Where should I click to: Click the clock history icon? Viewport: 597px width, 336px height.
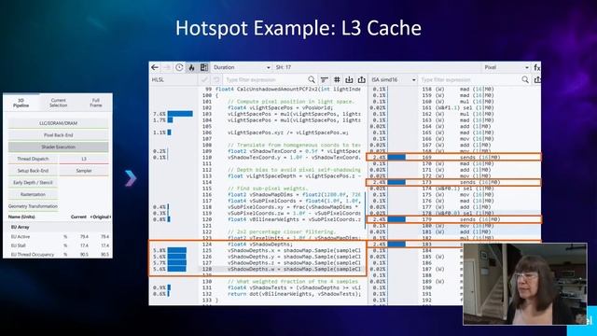click(x=179, y=67)
